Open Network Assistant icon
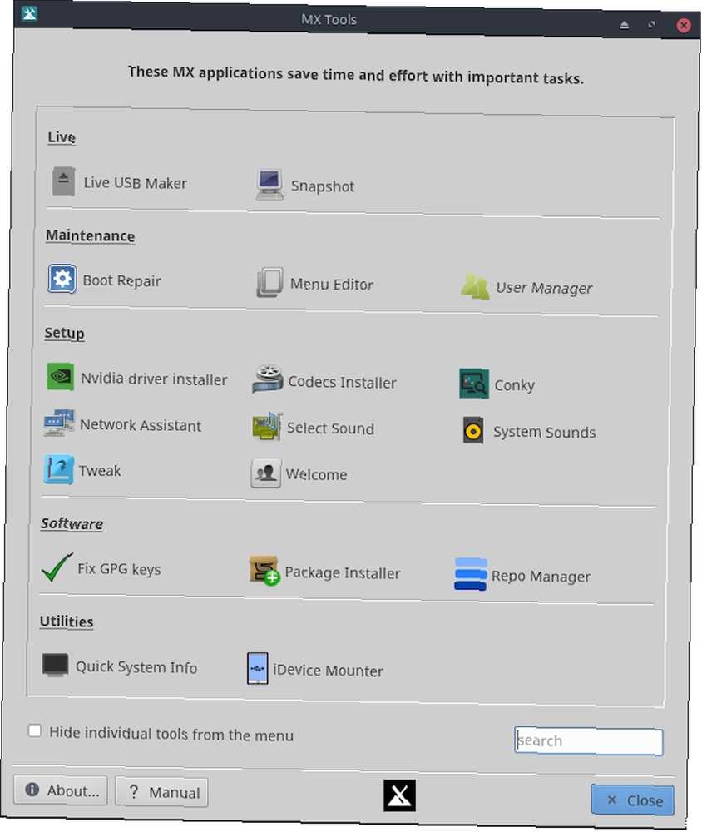 (x=59, y=423)
